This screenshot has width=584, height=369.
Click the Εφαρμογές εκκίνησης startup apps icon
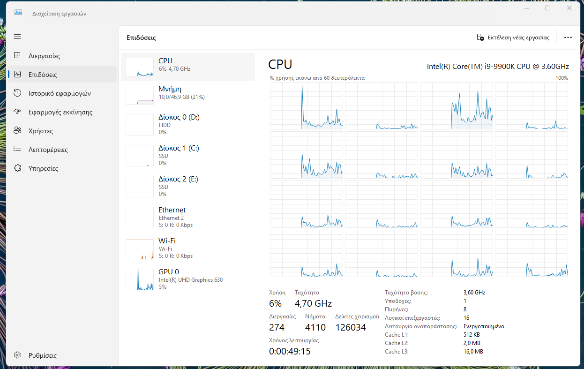point(17,112)
